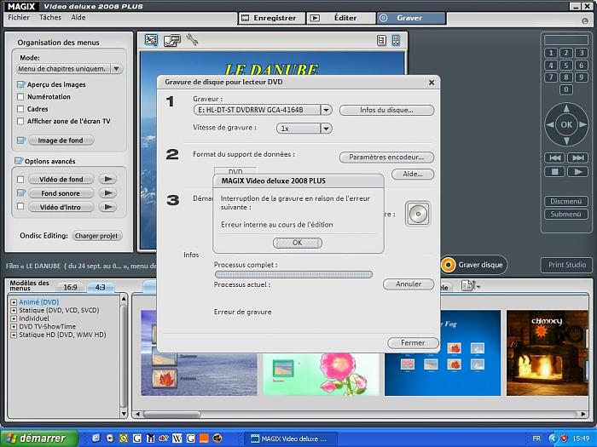
Task: Click the Fermer button
Action: click(x=413, y=343)
